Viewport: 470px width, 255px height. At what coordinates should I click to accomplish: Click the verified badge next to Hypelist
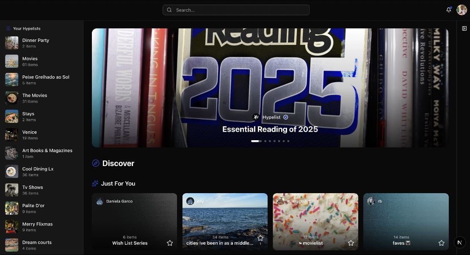coord(286,117)
